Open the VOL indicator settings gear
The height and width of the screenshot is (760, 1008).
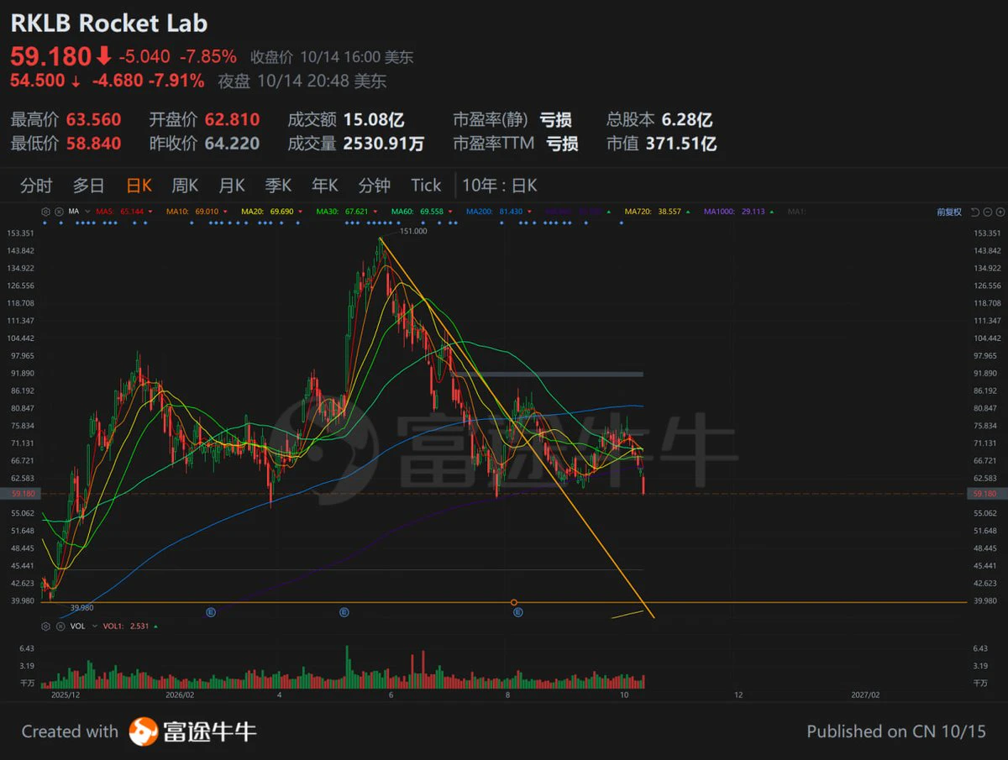click(45, 626)
